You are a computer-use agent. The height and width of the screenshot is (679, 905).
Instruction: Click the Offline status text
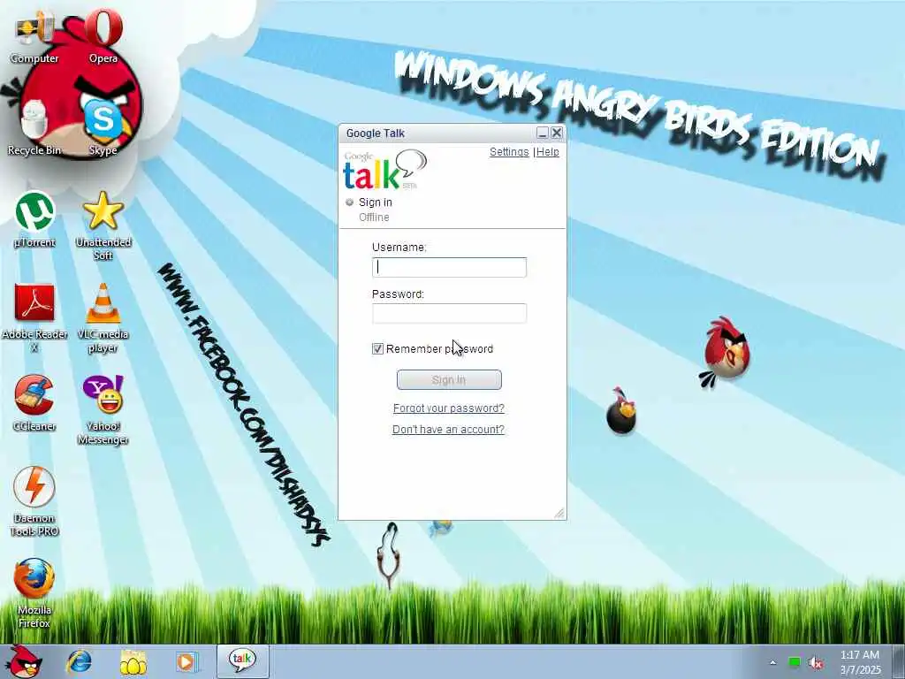click(374, 217)
